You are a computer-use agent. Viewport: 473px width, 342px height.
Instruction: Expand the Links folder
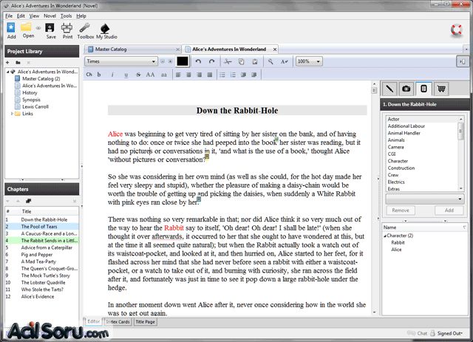click(x=12, y=114)
